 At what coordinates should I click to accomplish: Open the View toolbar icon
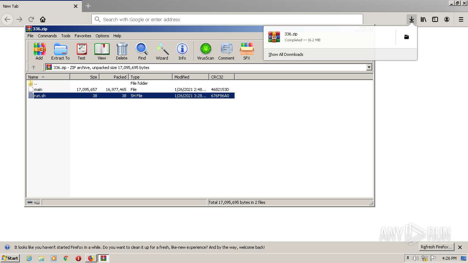click(x=102, y=51)
